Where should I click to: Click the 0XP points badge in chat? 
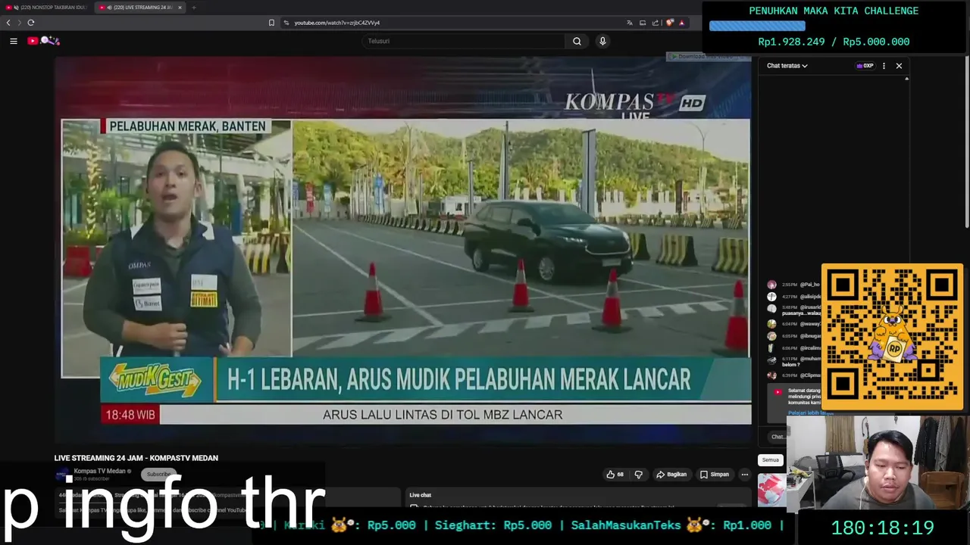(x=865, y=66)
